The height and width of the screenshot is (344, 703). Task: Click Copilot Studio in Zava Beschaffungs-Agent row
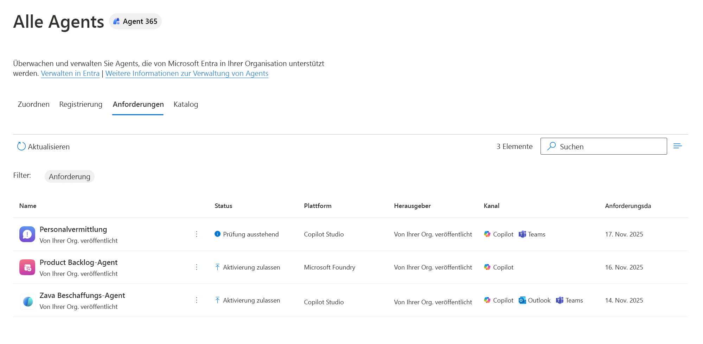point(324,302)
